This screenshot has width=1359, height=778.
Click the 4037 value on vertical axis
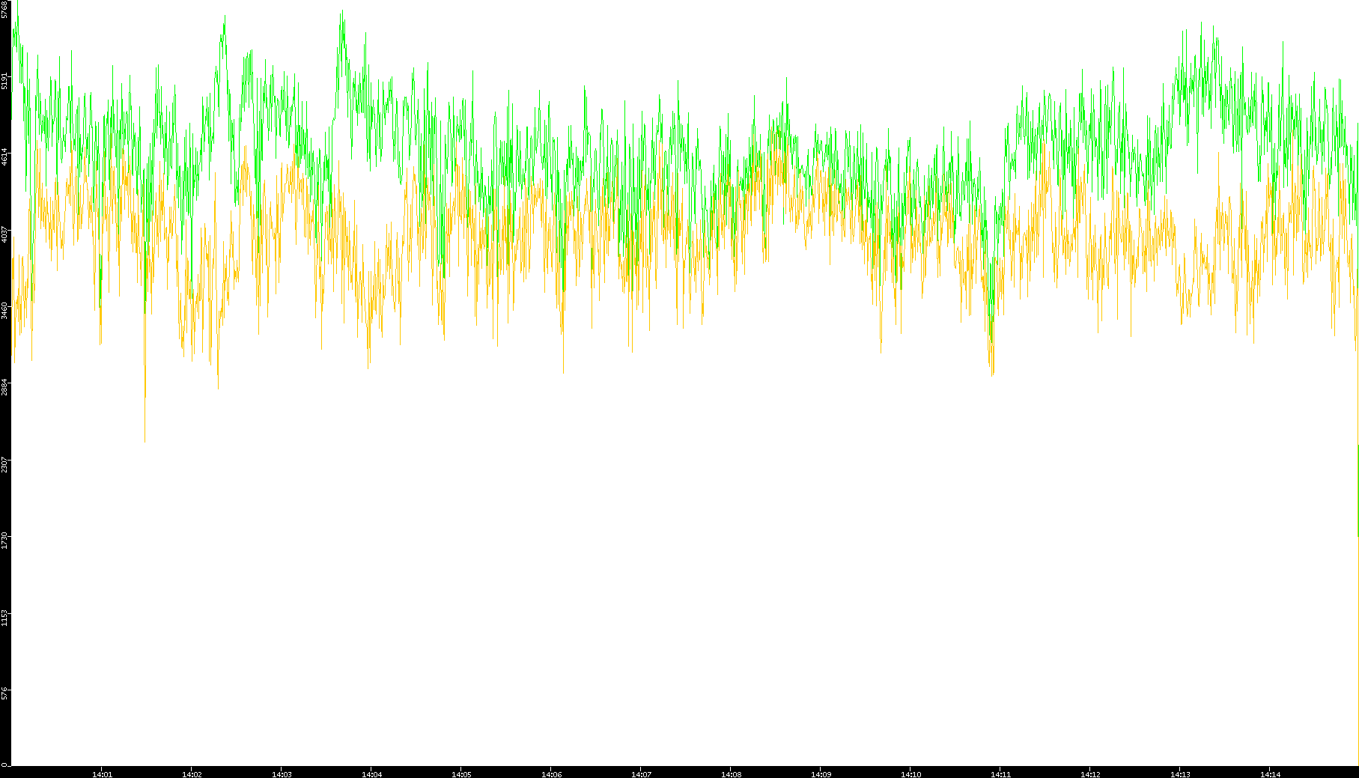tap(5, 234)
